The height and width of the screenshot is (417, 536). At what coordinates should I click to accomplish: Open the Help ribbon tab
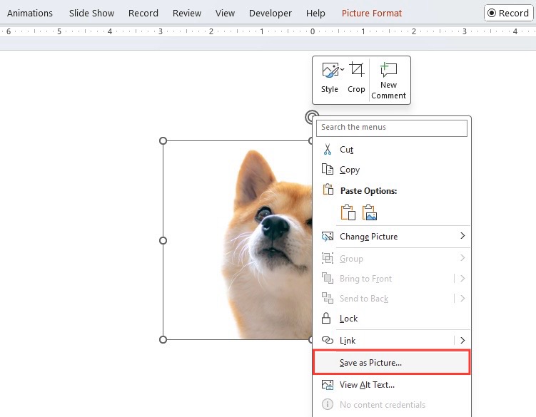click(x=315, y=13)
